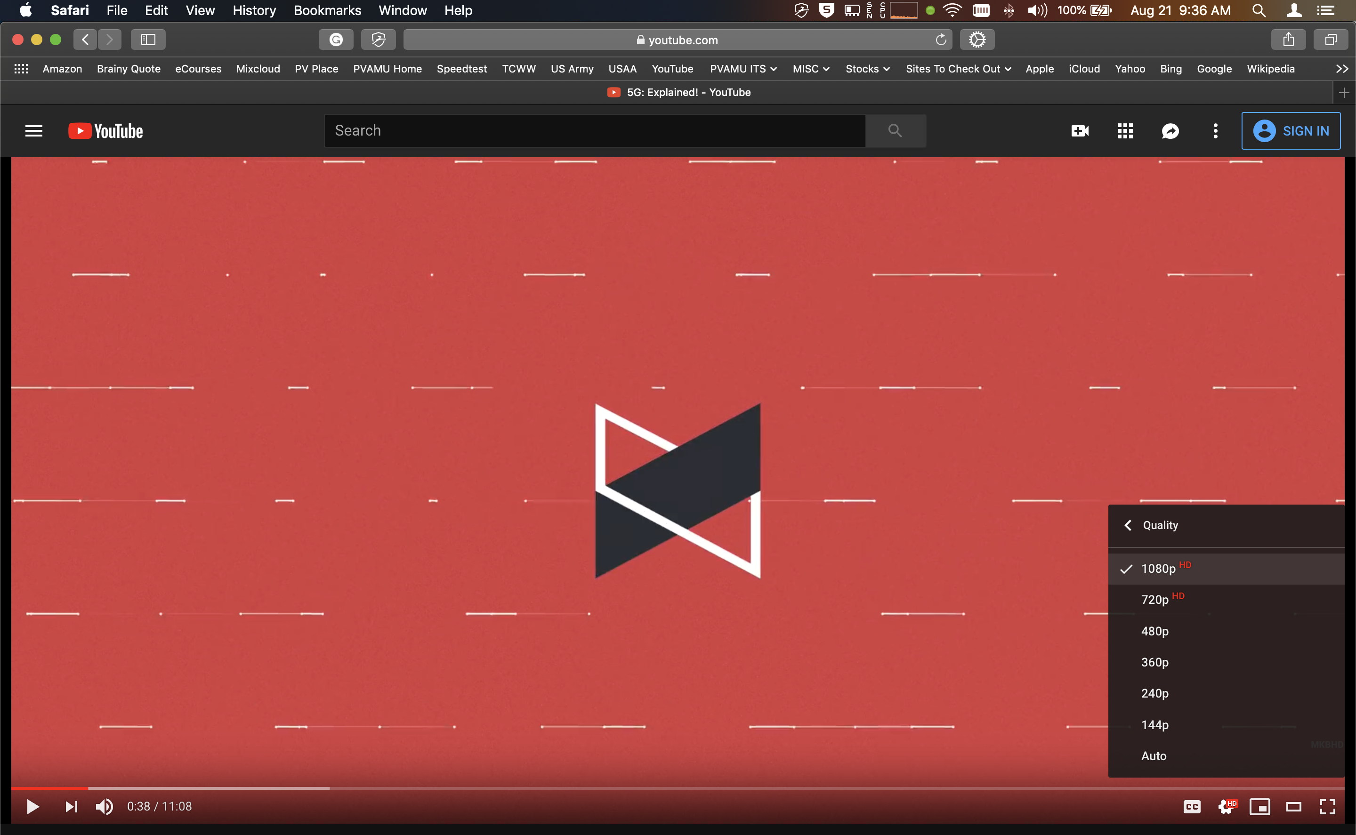
Task: Open the YouTube apps grid
Action: (x=1125, y=131)
